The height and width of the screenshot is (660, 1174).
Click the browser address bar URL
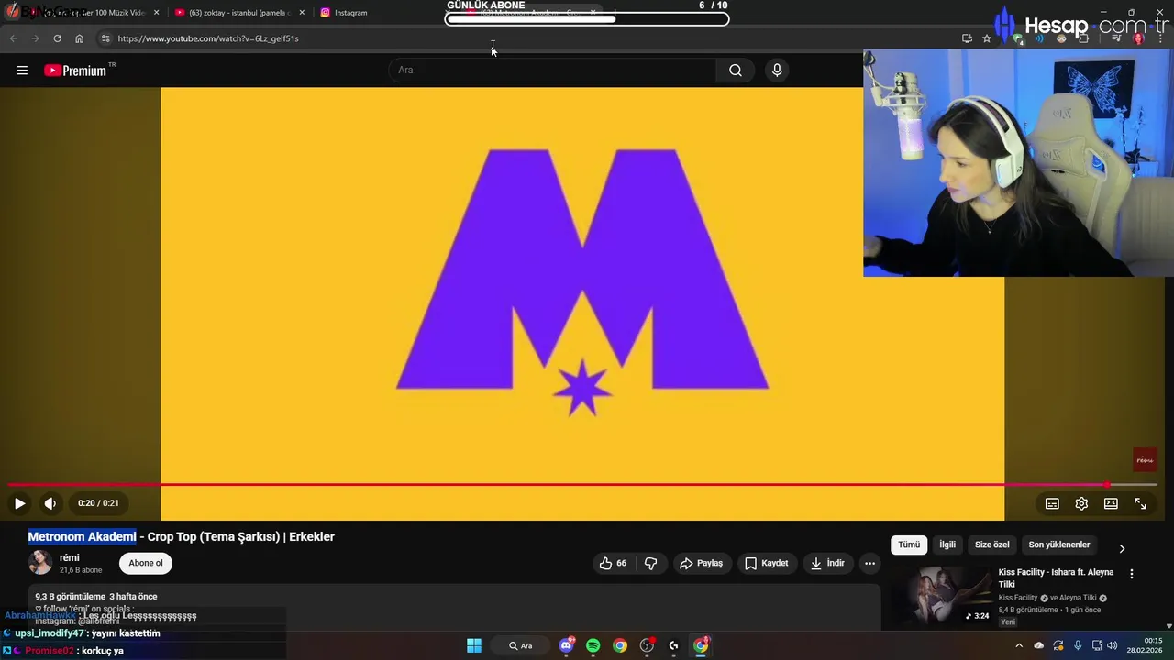[208, 38]
